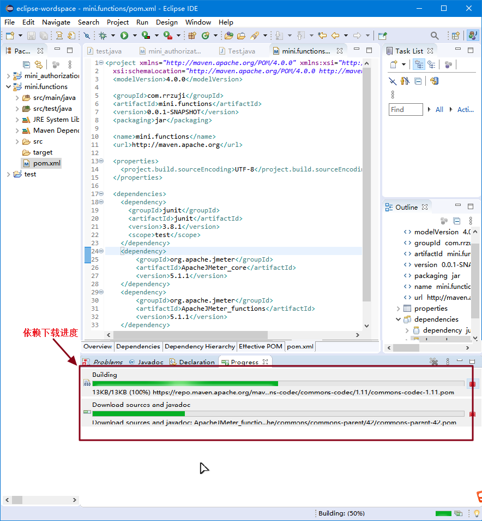Toggle Categorized presentation in Task List
Screen dimensions: 482x521
[x=419, y=64]
